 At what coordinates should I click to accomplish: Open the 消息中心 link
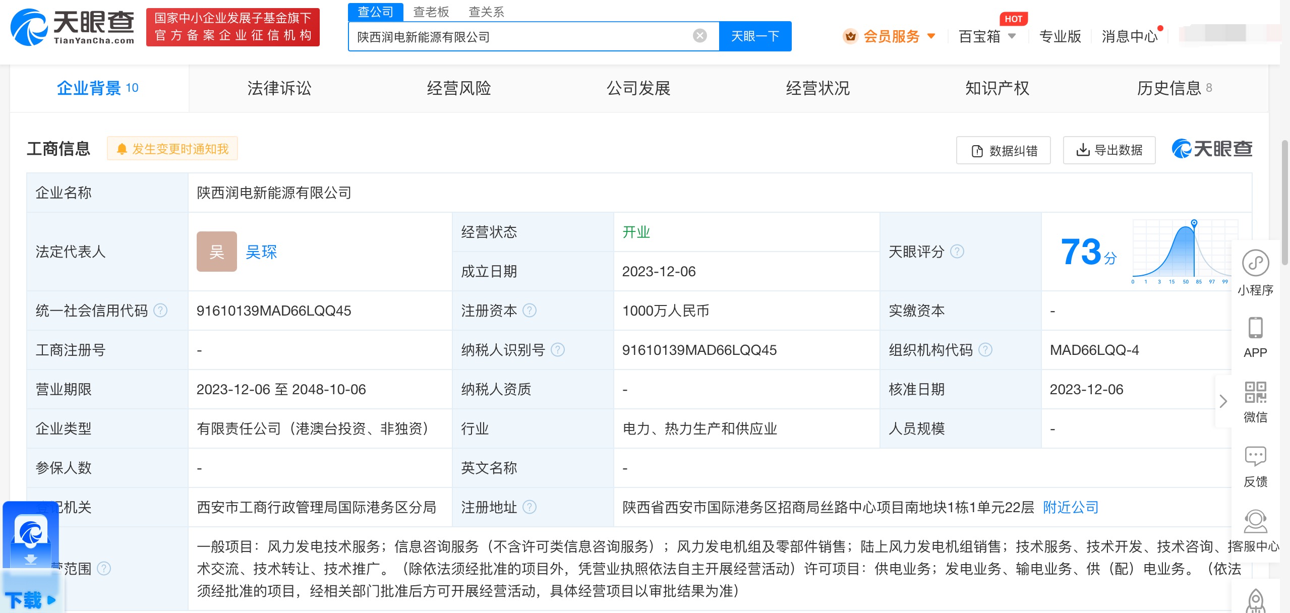click(1130, 36)
